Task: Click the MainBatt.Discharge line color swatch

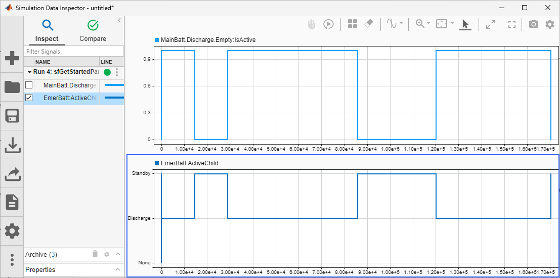Action: pyautogui.click(x=114, y=85)
